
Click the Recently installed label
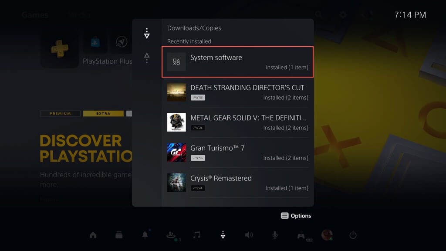189,41
